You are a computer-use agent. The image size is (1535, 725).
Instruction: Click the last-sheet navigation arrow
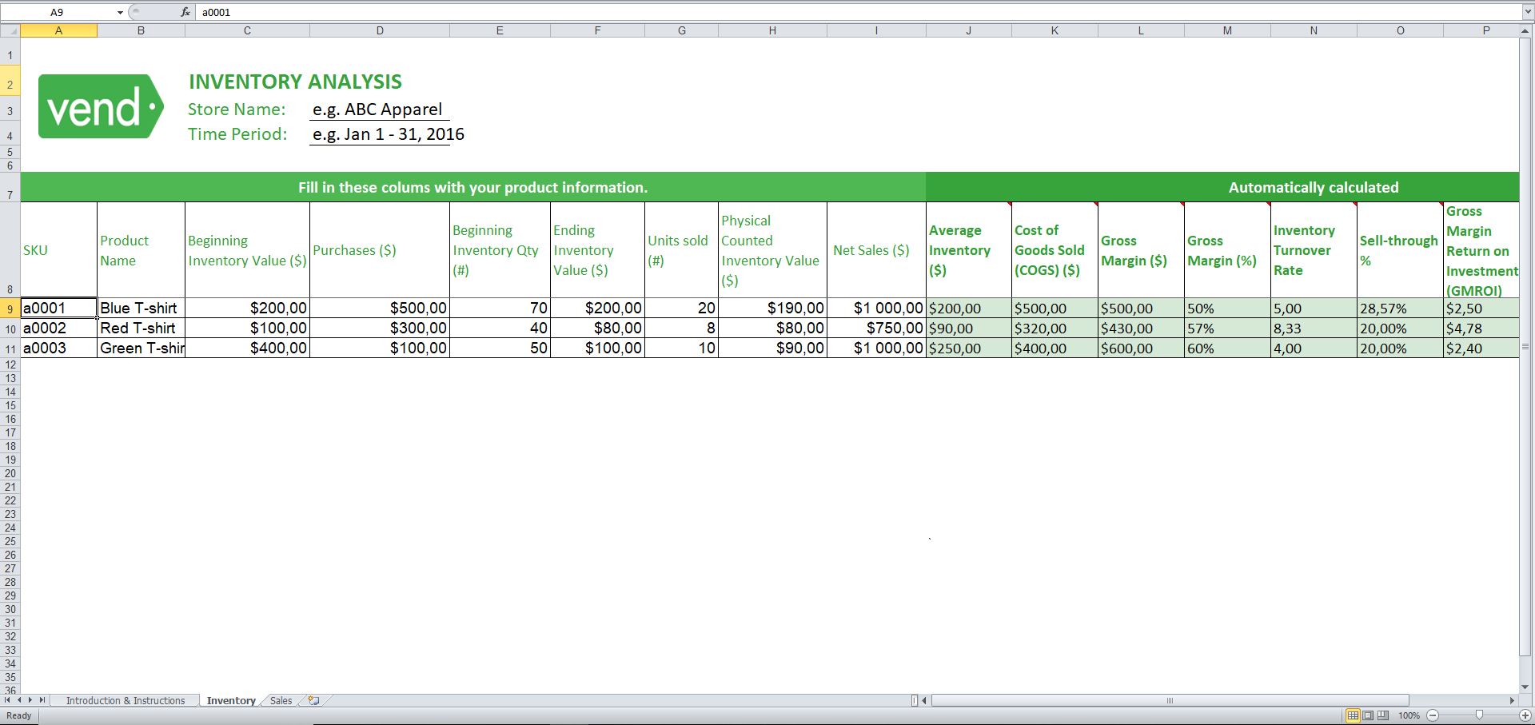(x=42, y=701)
